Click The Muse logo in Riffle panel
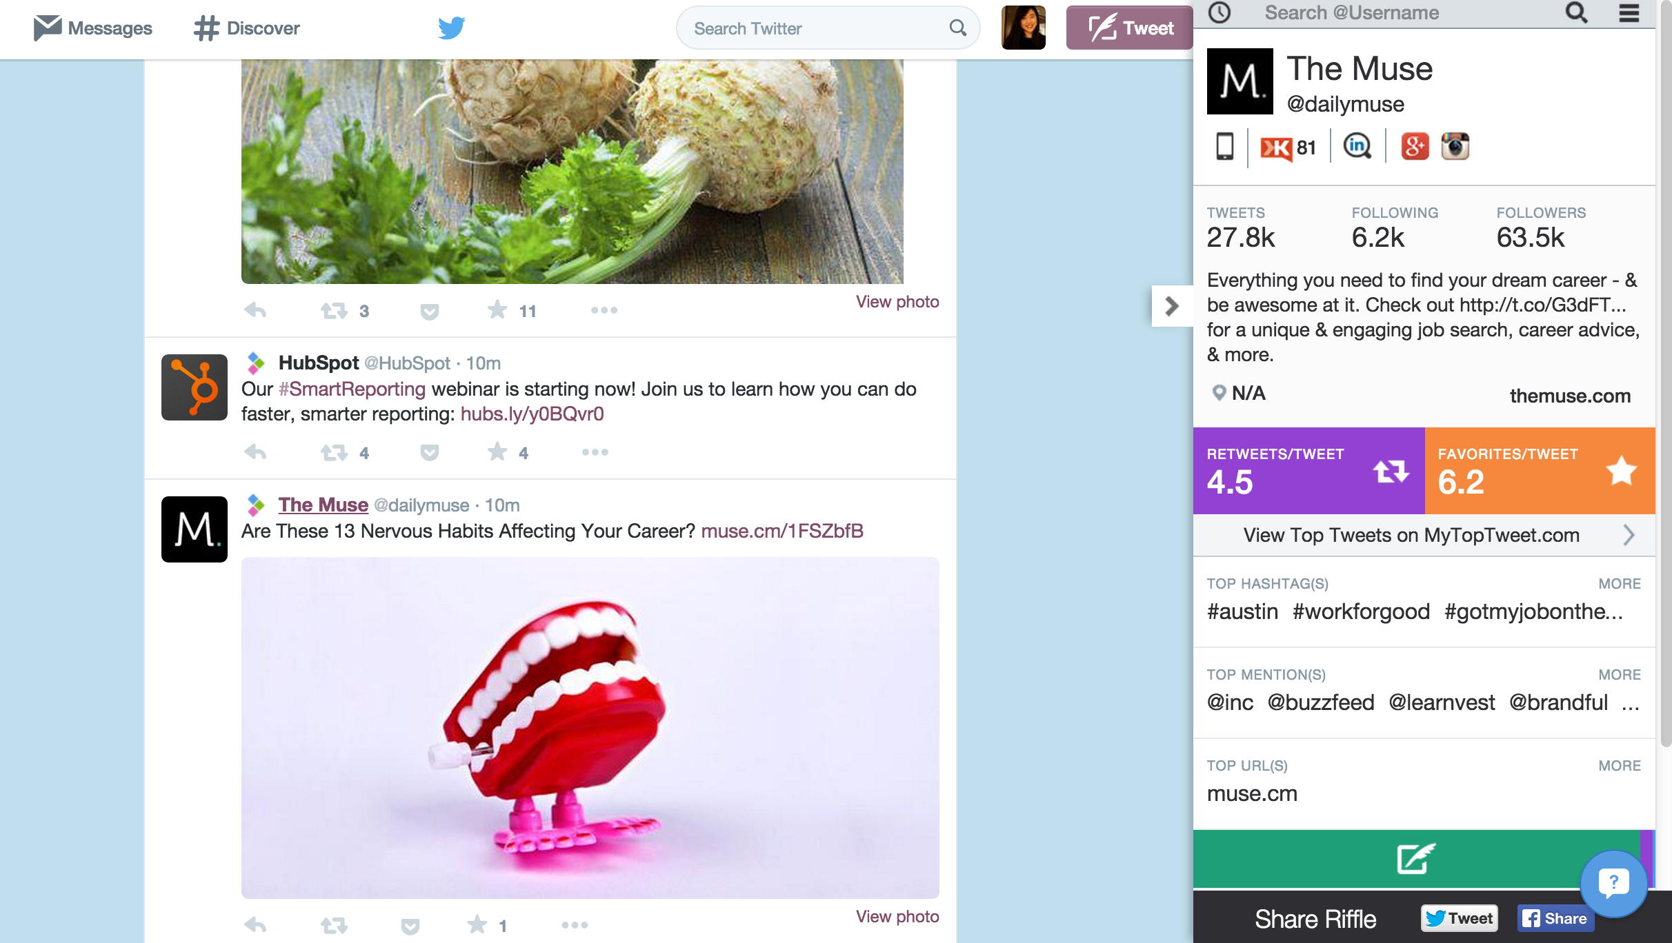Viewport: 1672px width, 943px height. (x=1240, y=81)
